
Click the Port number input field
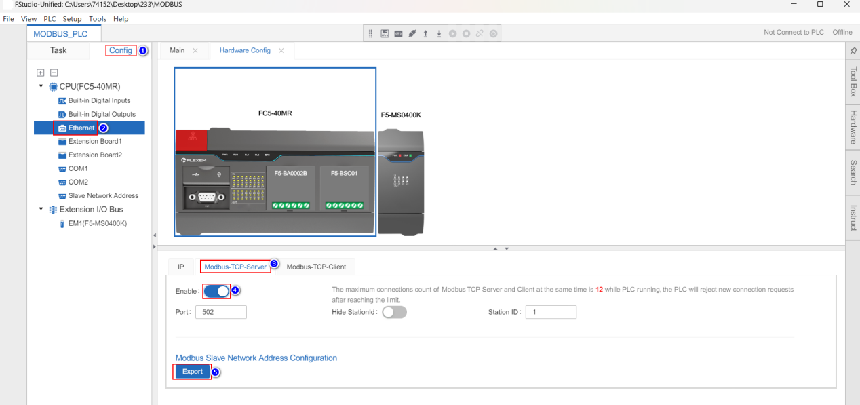[221, 312]
